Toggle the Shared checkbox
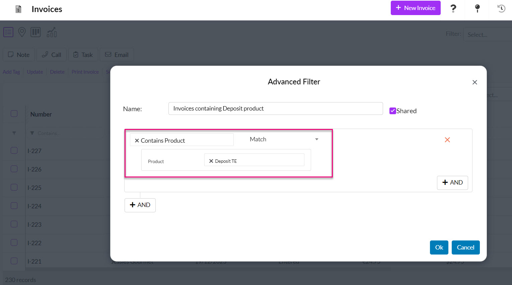The image size is (512, 285). (x=393, y=111)
